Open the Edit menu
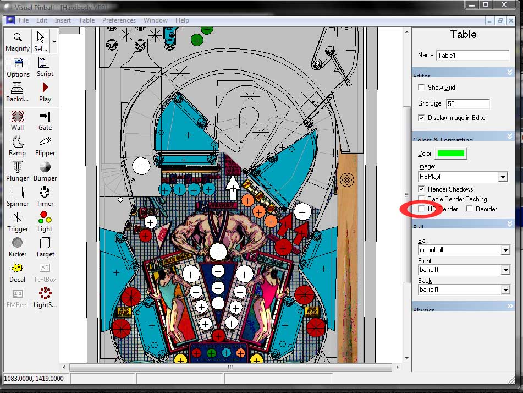This screenshot has width=523, height=393. click(42, 20)
